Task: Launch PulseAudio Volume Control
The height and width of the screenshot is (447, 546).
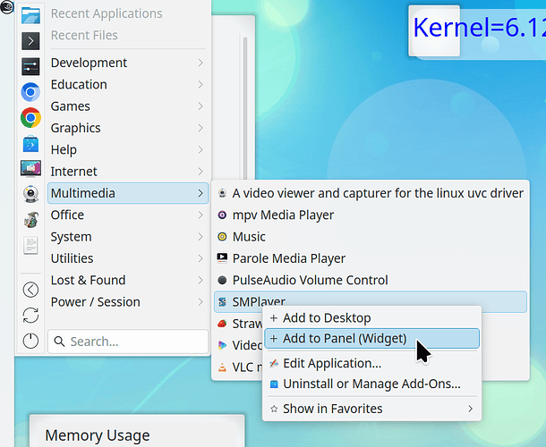Action: click(x=371, y=280)
